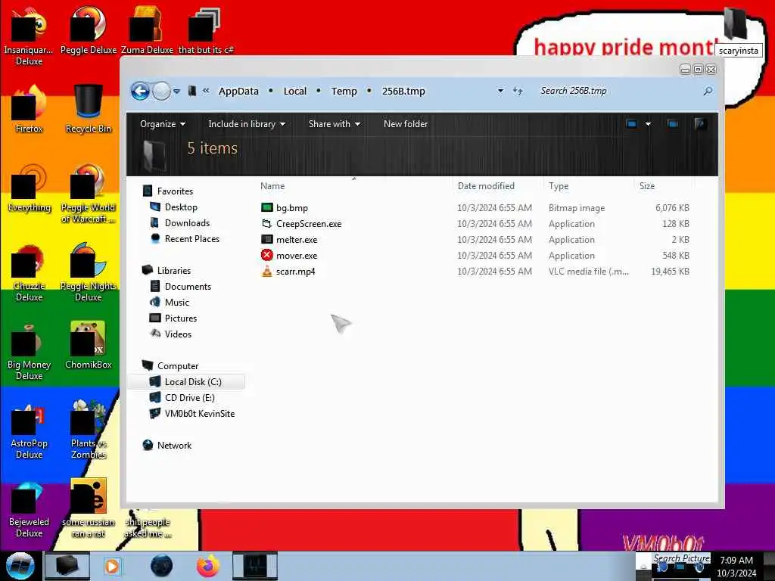The height and width of the screenshot is (581, 775).
Task: Click the scaryinsta desktop icon
Action: click(x=739, y=32)
